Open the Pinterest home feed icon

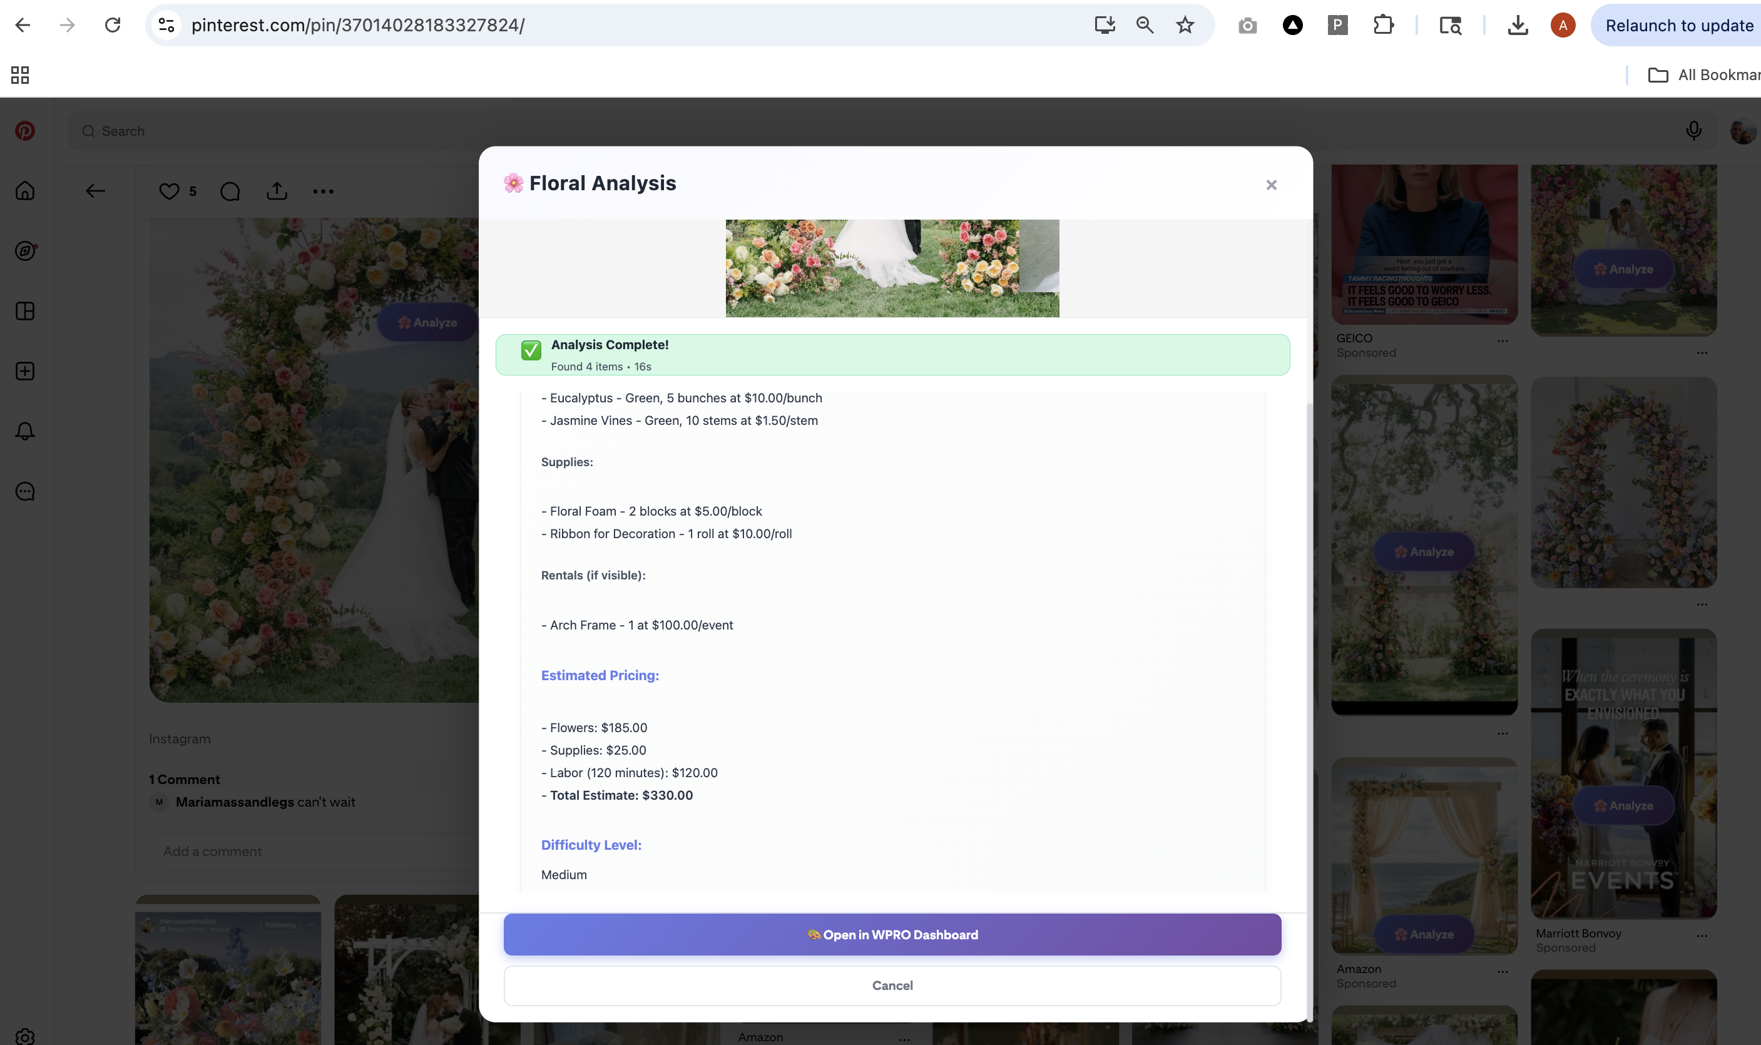click(x=26, y=191)
